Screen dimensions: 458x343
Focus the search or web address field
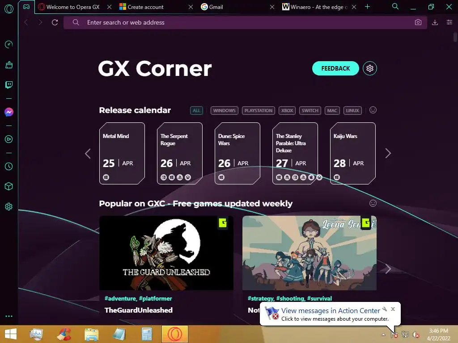[x=246, y=22]
